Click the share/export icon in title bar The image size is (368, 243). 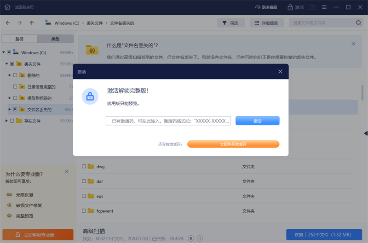click(312, 7)
